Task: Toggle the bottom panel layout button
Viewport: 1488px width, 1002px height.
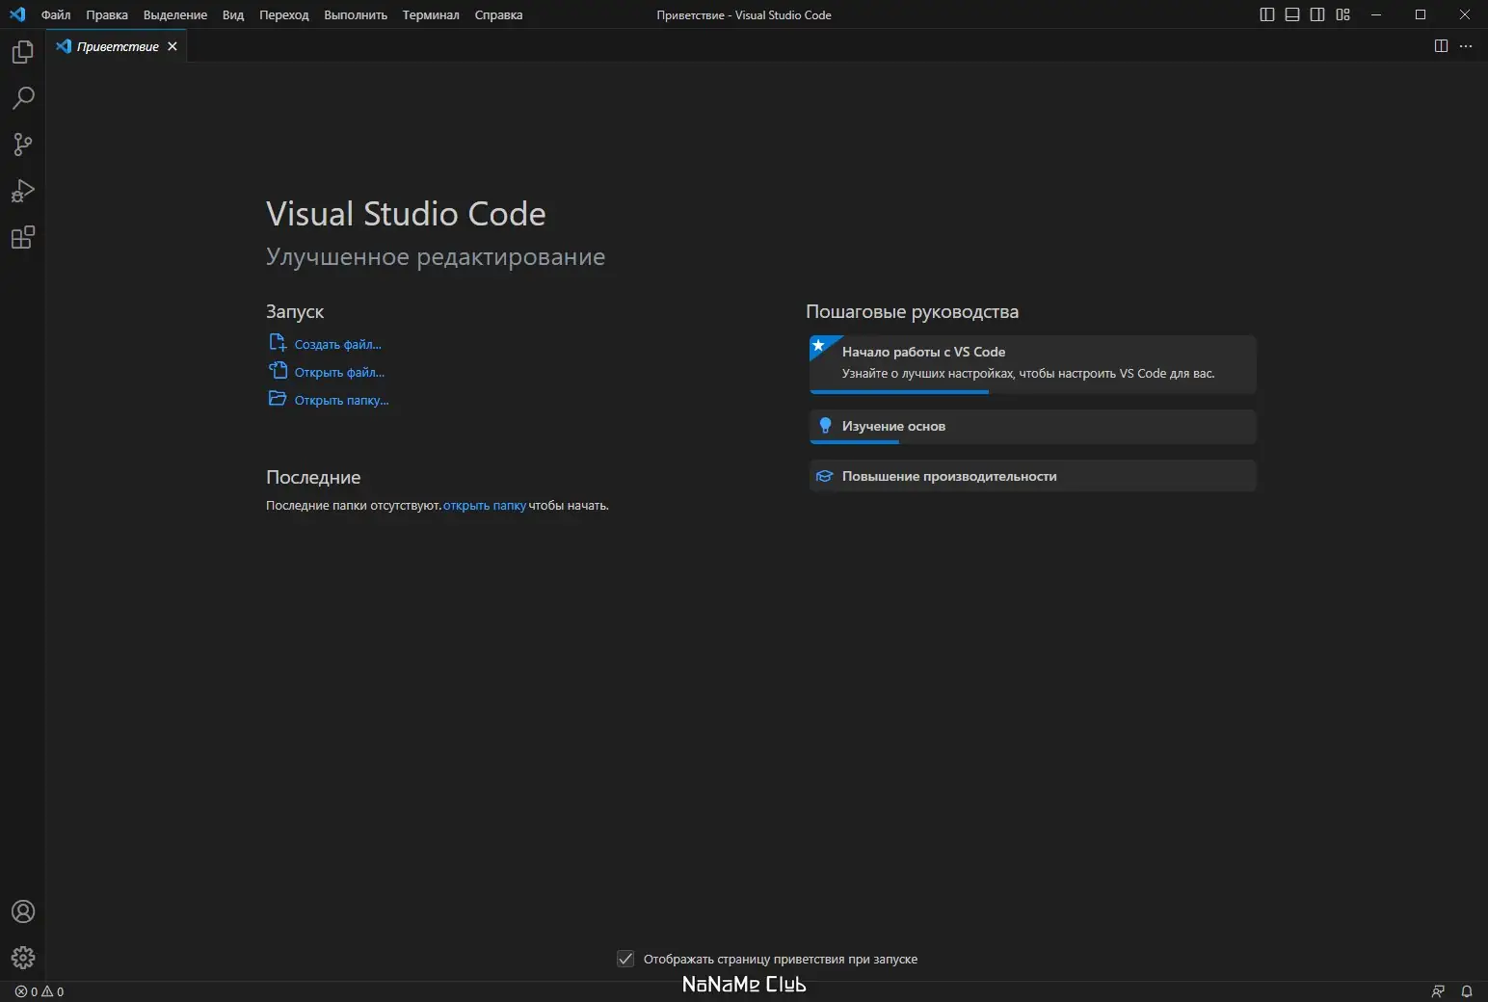Action: point(1292,14)
